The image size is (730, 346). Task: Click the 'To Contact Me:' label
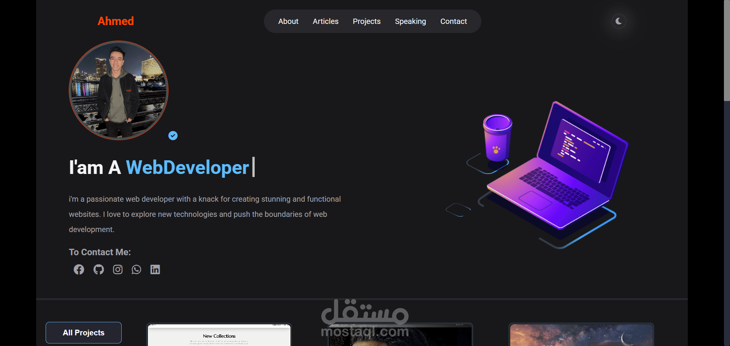(x=100, y=252)
